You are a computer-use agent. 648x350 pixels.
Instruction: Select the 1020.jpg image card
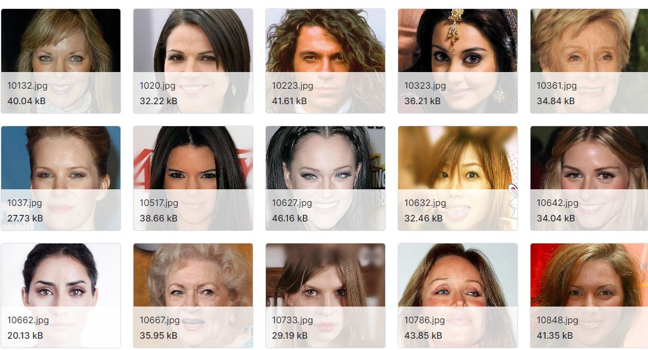click(193, 61)
